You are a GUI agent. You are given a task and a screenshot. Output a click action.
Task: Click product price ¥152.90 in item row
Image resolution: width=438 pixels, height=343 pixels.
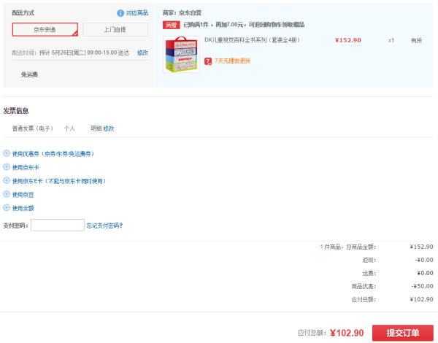[348, 40]
